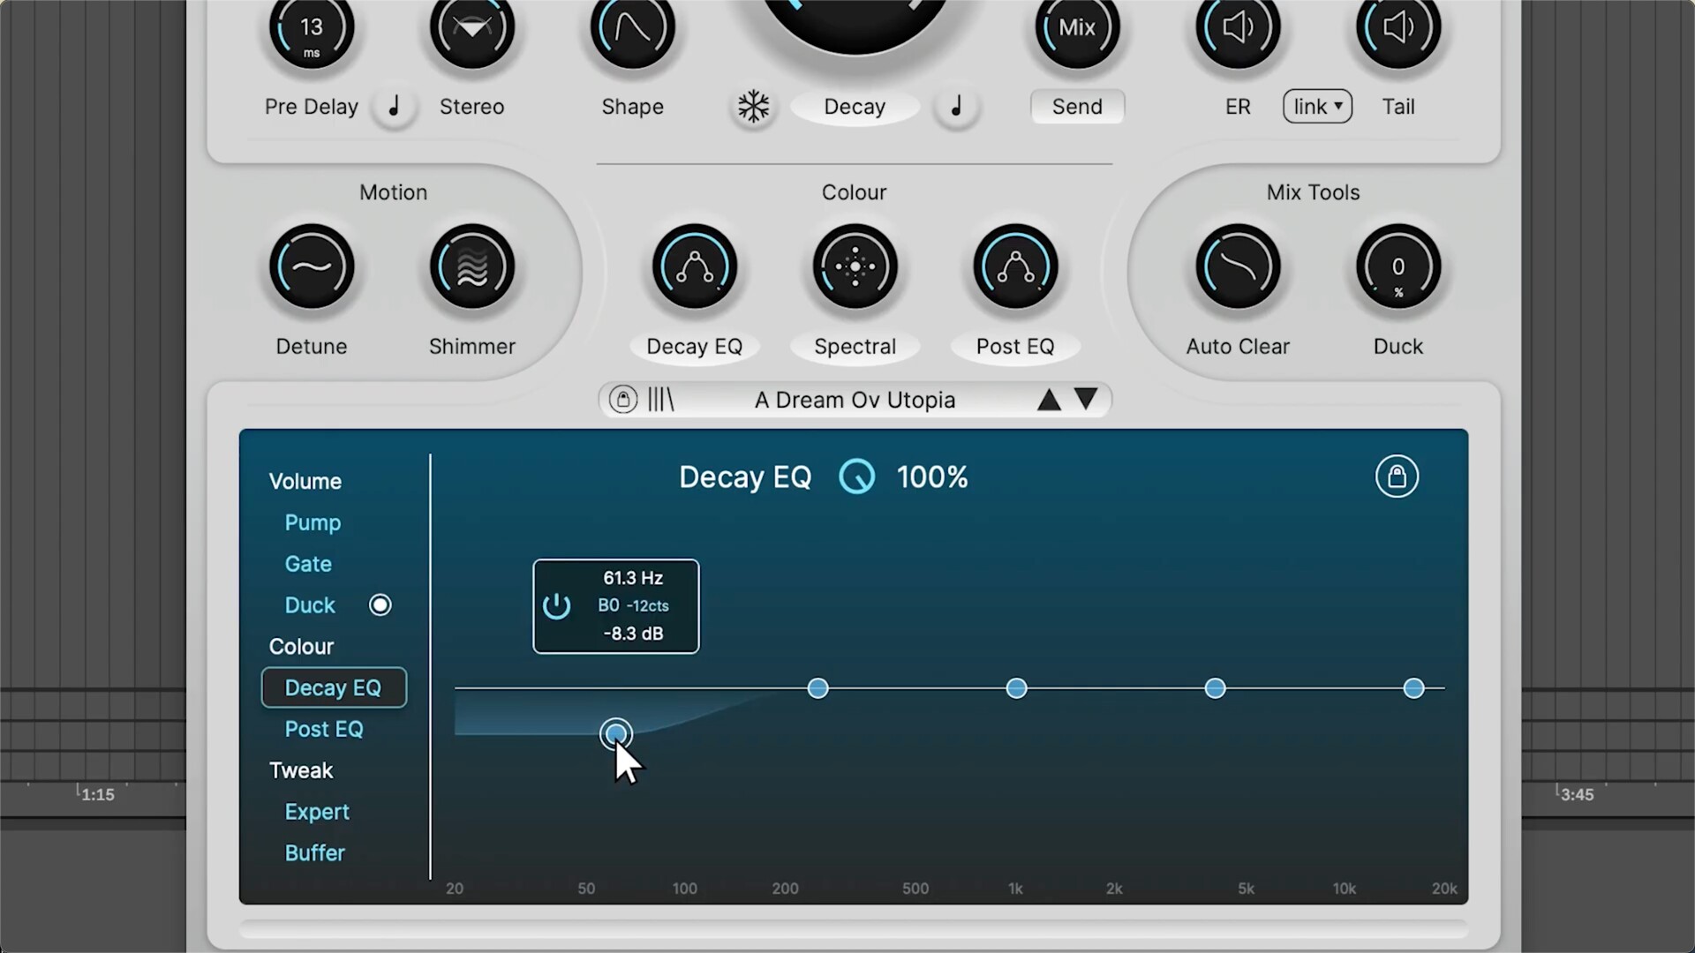Click the Decay EQ panel lock icon
Image resolution: width=1695 pixels, height=953 pixels.
1396,476
